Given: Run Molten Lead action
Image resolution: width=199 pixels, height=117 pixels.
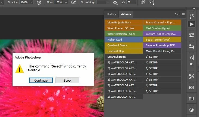Looking at the screenshot, I should [124, 40].
